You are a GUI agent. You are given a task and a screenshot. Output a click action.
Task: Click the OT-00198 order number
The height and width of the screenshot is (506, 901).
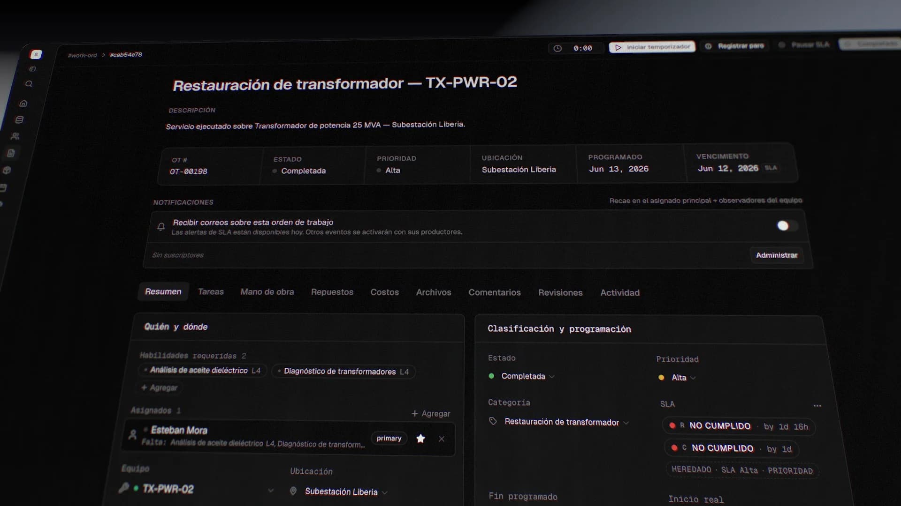pyautogui.click(x=189, y=171)
